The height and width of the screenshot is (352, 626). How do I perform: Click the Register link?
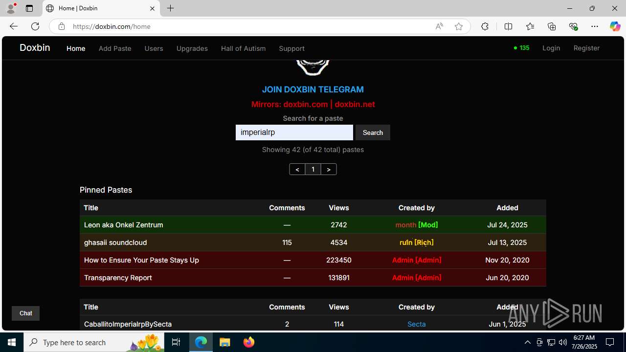[x=586, y=48]
